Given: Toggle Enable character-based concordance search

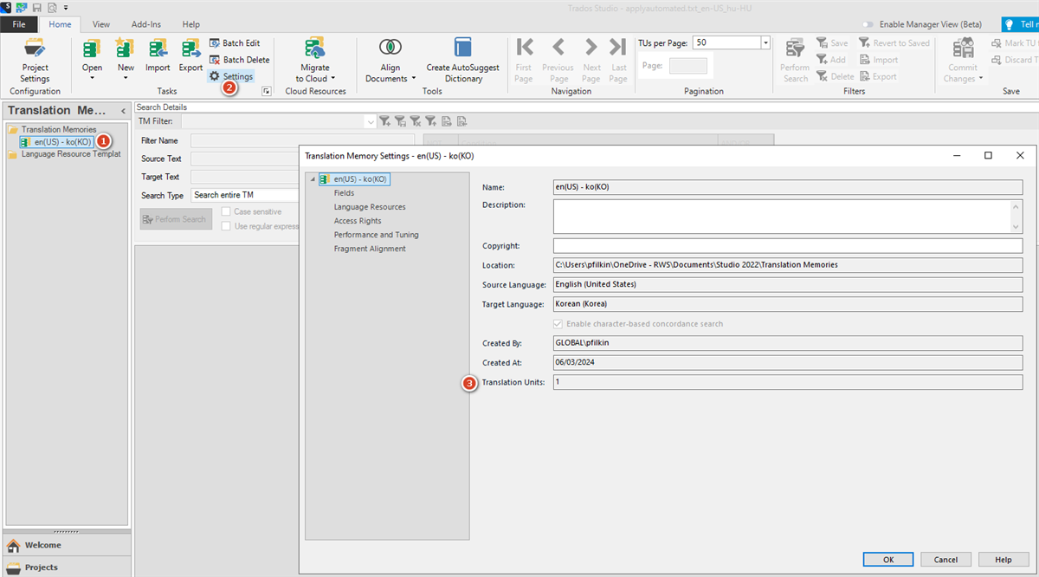Looking at the screenshot, I should [558, 323].
